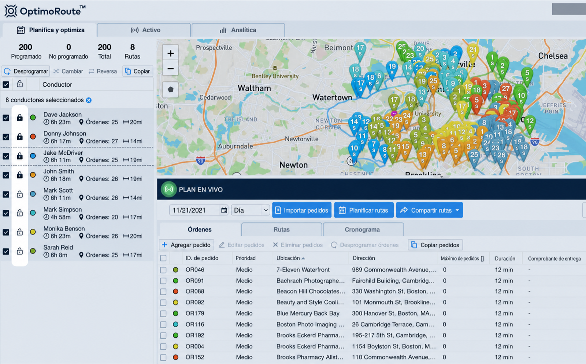The image size is (586, 364).
Task: Check the box for order OR046
Action: pyautogui.click(x=163, y=270)
